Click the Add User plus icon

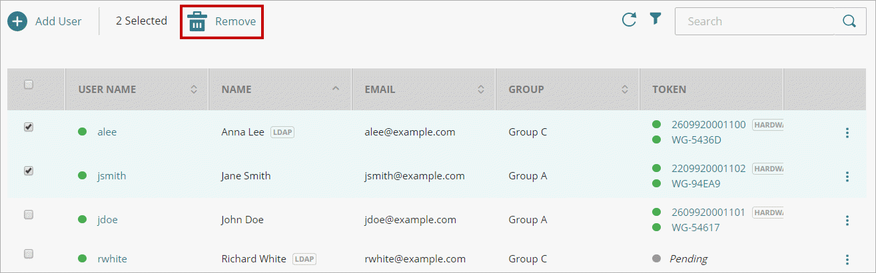pyautogui.click(x=17, y=21)
